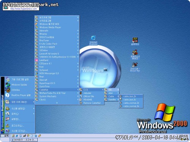Expand the Lavasoft Ad-aware 6 submenu arrow
This screenshot has height=142, width=190.
pyautogui.click(x=78, y=53)
